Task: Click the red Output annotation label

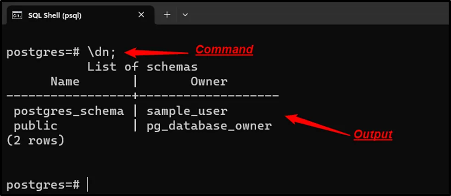Action: point(373,134)
